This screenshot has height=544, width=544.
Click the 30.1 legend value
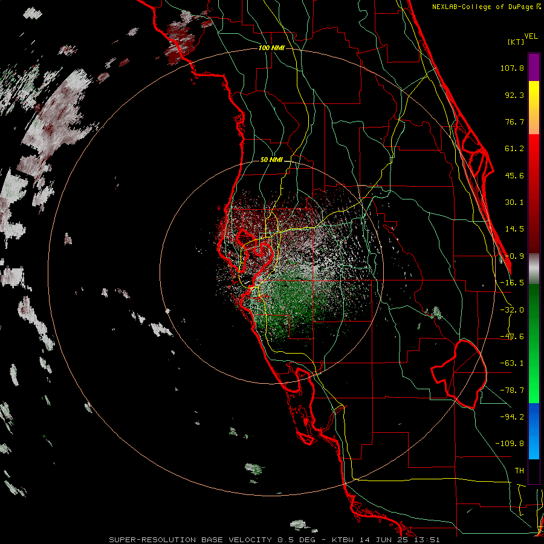(x=514, y=202)
